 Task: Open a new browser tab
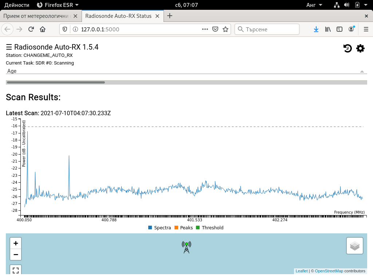pos(170,16)
